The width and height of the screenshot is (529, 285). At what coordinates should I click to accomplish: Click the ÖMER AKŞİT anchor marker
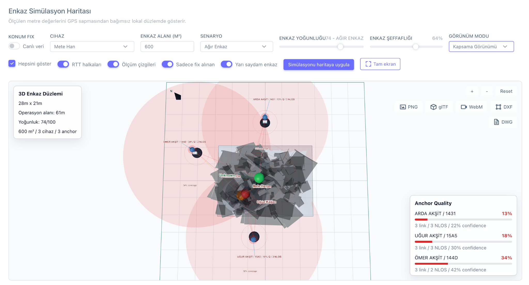point(197,153)
